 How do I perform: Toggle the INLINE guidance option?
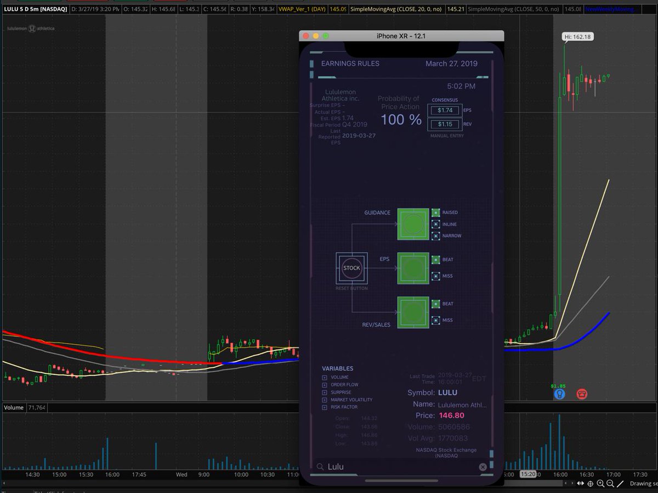(436, 224)
